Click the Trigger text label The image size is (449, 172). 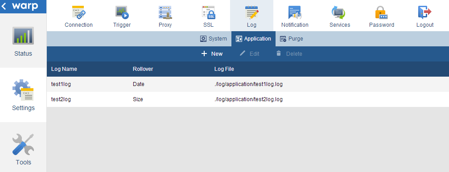[x=122, y=25]
